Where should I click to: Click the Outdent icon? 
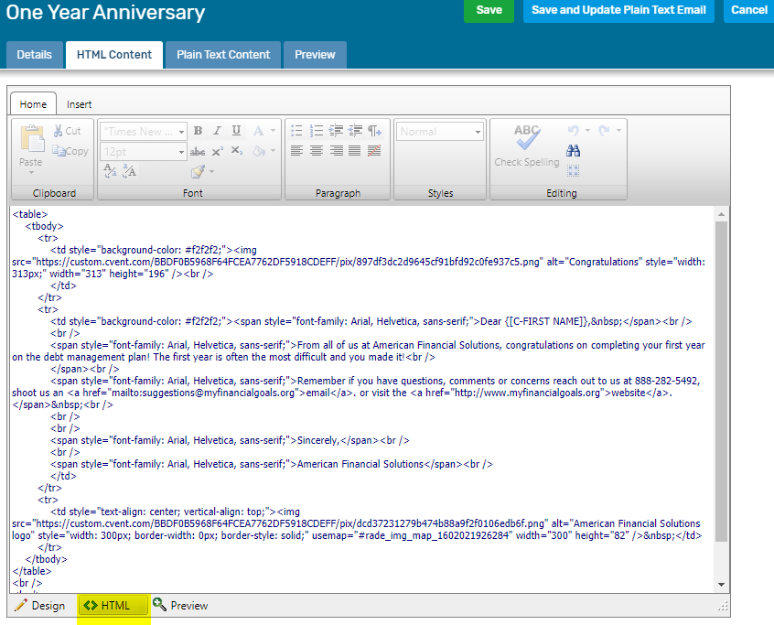point(355,131)
